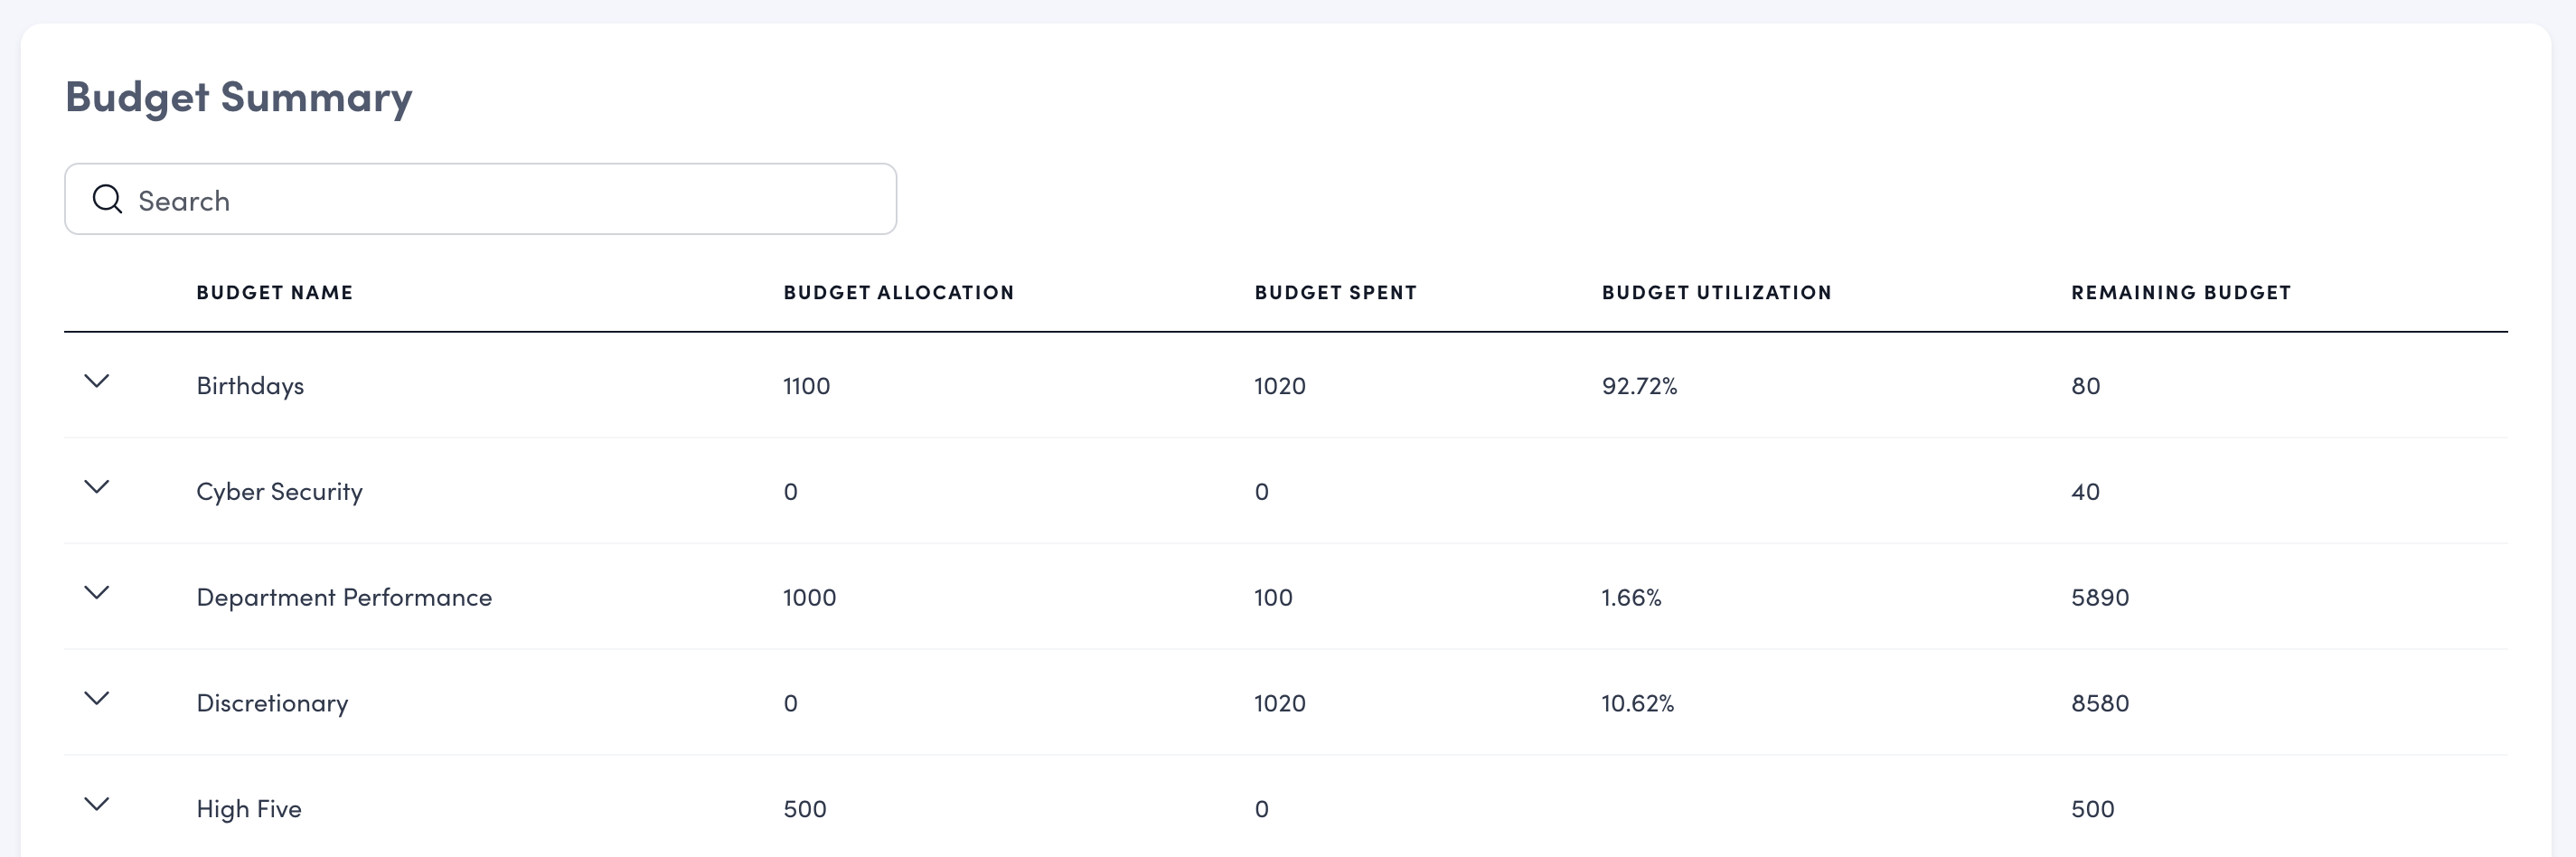2576x857 pixels.
Task: Sort by Budget Name column header
Action: 274,293
